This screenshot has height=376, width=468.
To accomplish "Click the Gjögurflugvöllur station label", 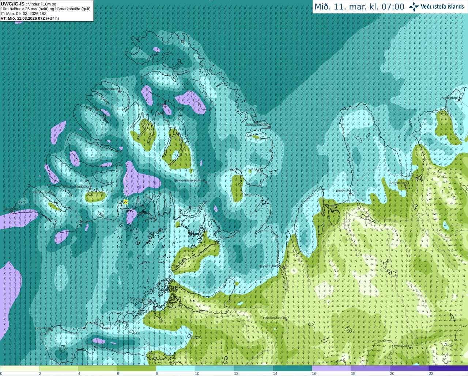I will pyautogui.click(x=257, y=125).
